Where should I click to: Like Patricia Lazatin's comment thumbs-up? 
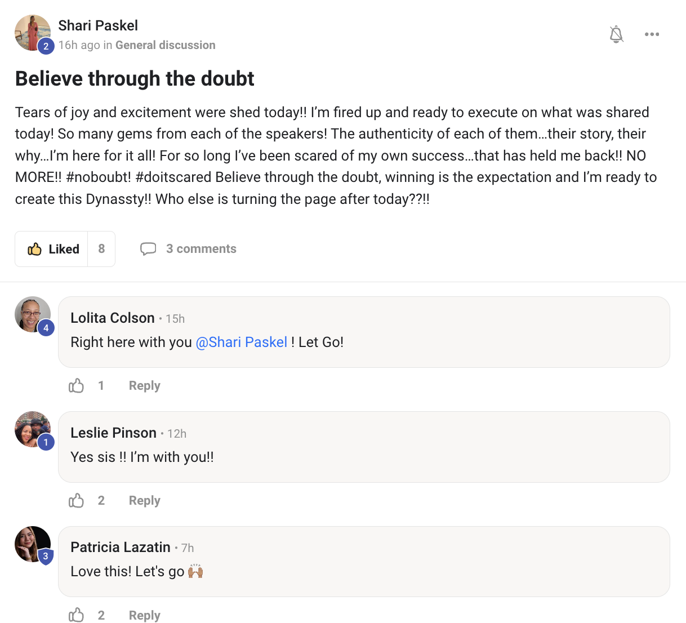point(77,615)
